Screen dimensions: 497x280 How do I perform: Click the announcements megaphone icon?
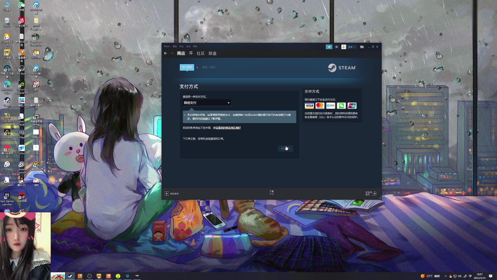click(329, 47)
